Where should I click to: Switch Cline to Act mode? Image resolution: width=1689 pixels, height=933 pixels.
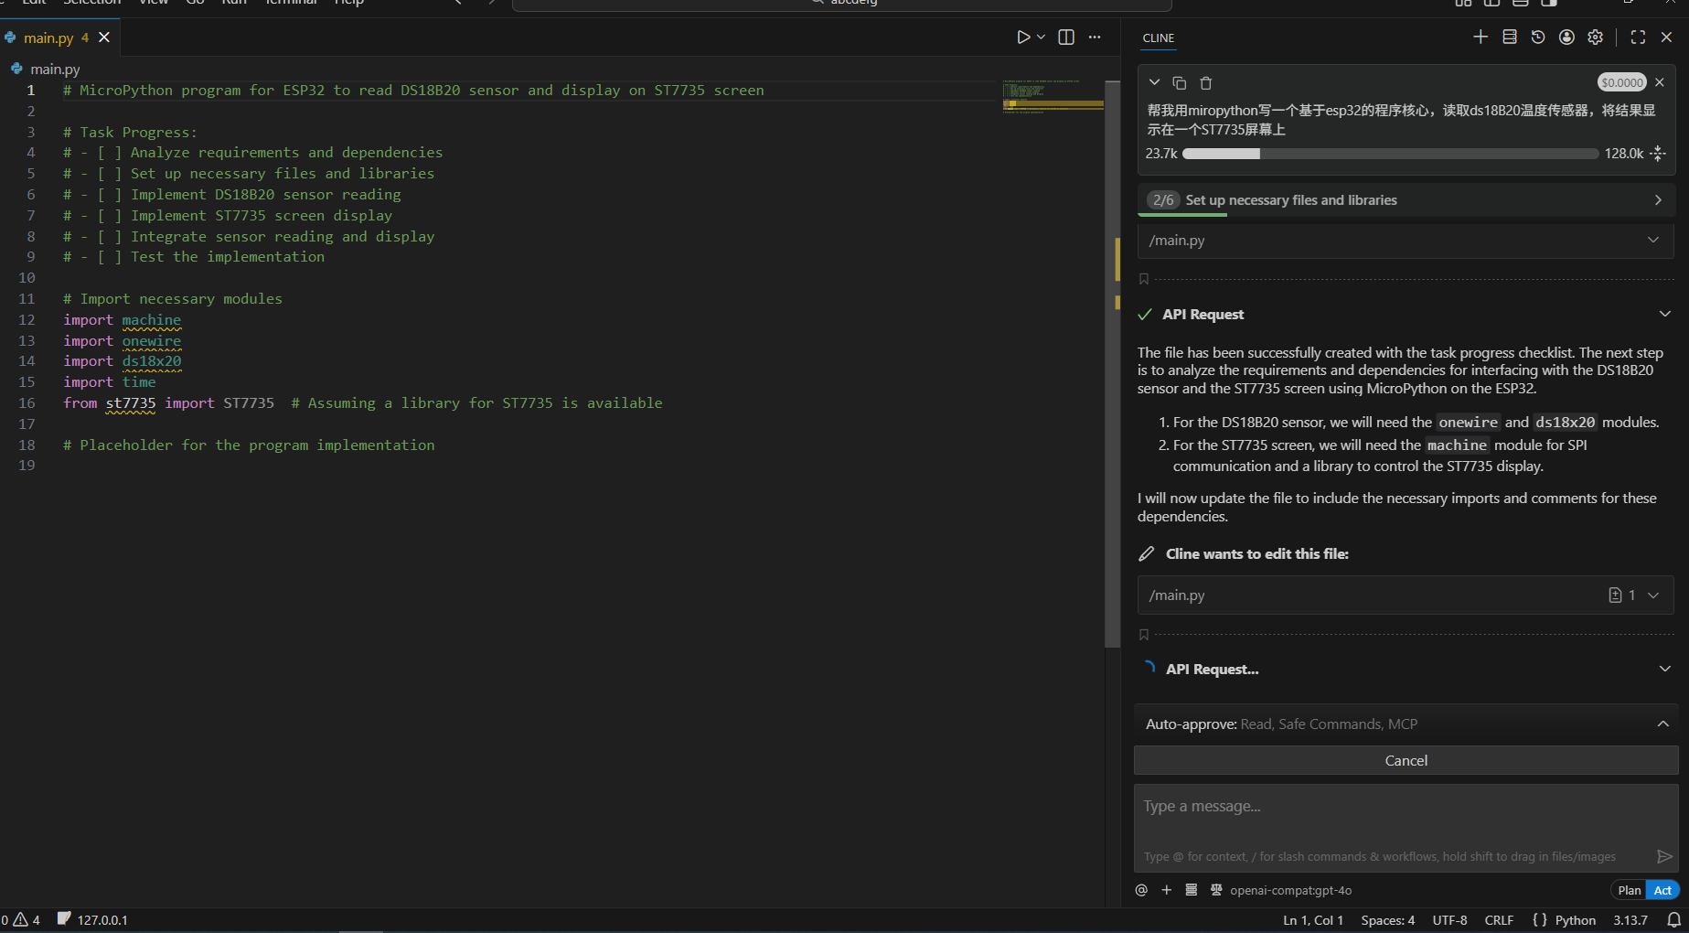coord(1662,890)
